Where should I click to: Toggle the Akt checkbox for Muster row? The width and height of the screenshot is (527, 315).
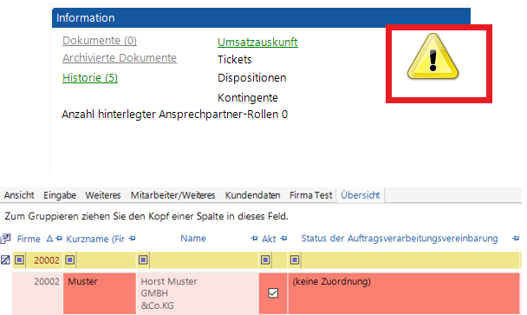273,293
